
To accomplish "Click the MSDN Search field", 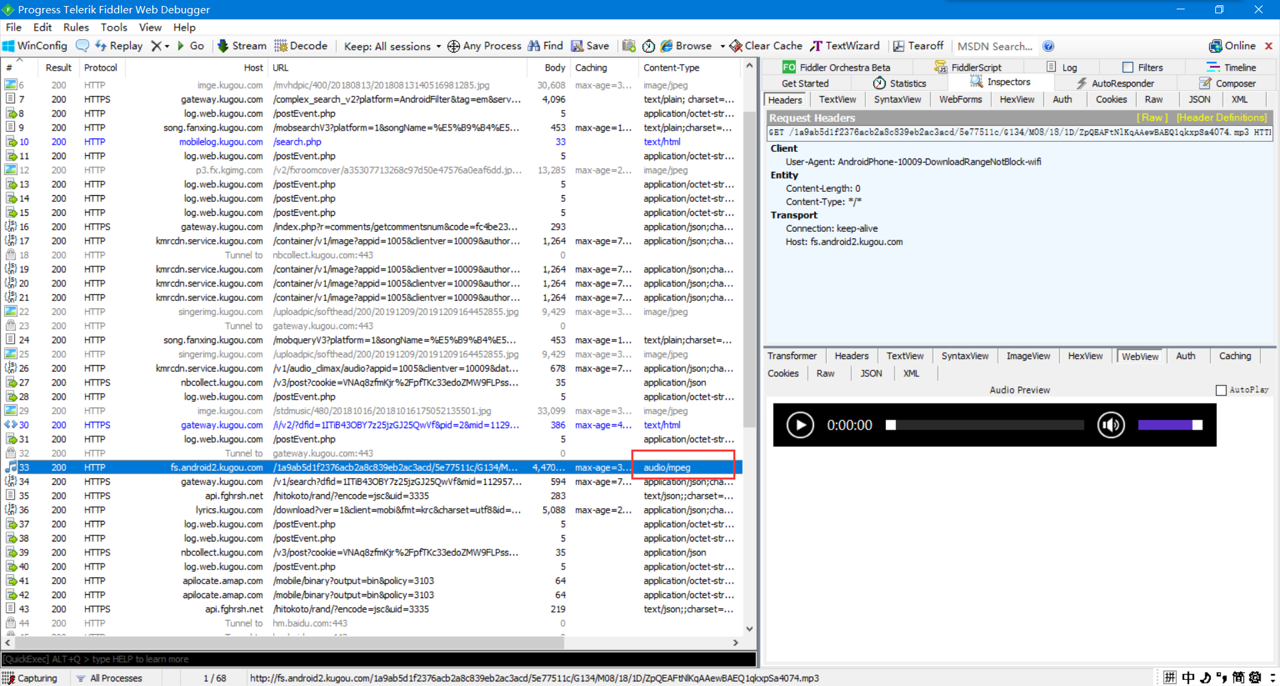I will [995, 46].
